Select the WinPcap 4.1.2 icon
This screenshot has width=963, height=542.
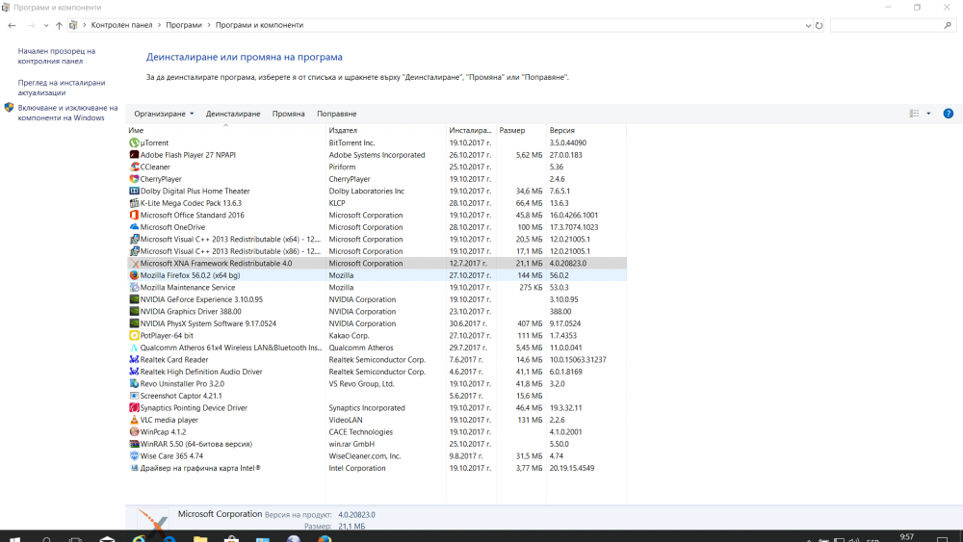click(x=134, y=432)
